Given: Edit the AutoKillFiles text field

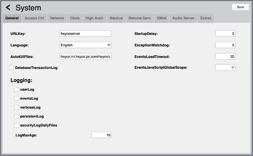Looking at the screenshot, I should (x=86, y=56).
